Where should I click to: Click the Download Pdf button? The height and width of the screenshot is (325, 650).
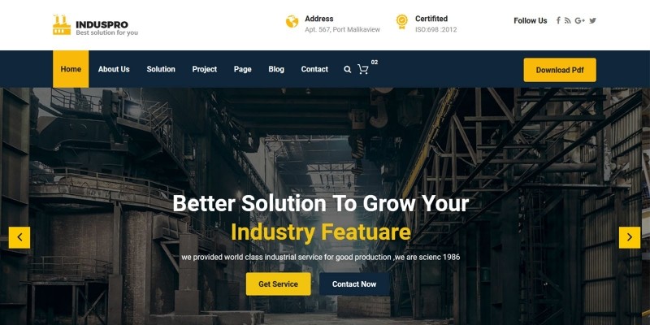point(560,70)
